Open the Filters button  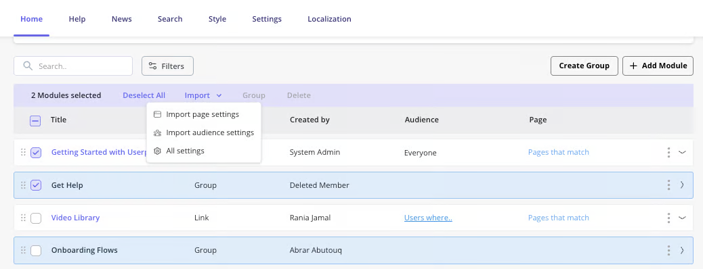pyautogui.click(x=168, y=66)
